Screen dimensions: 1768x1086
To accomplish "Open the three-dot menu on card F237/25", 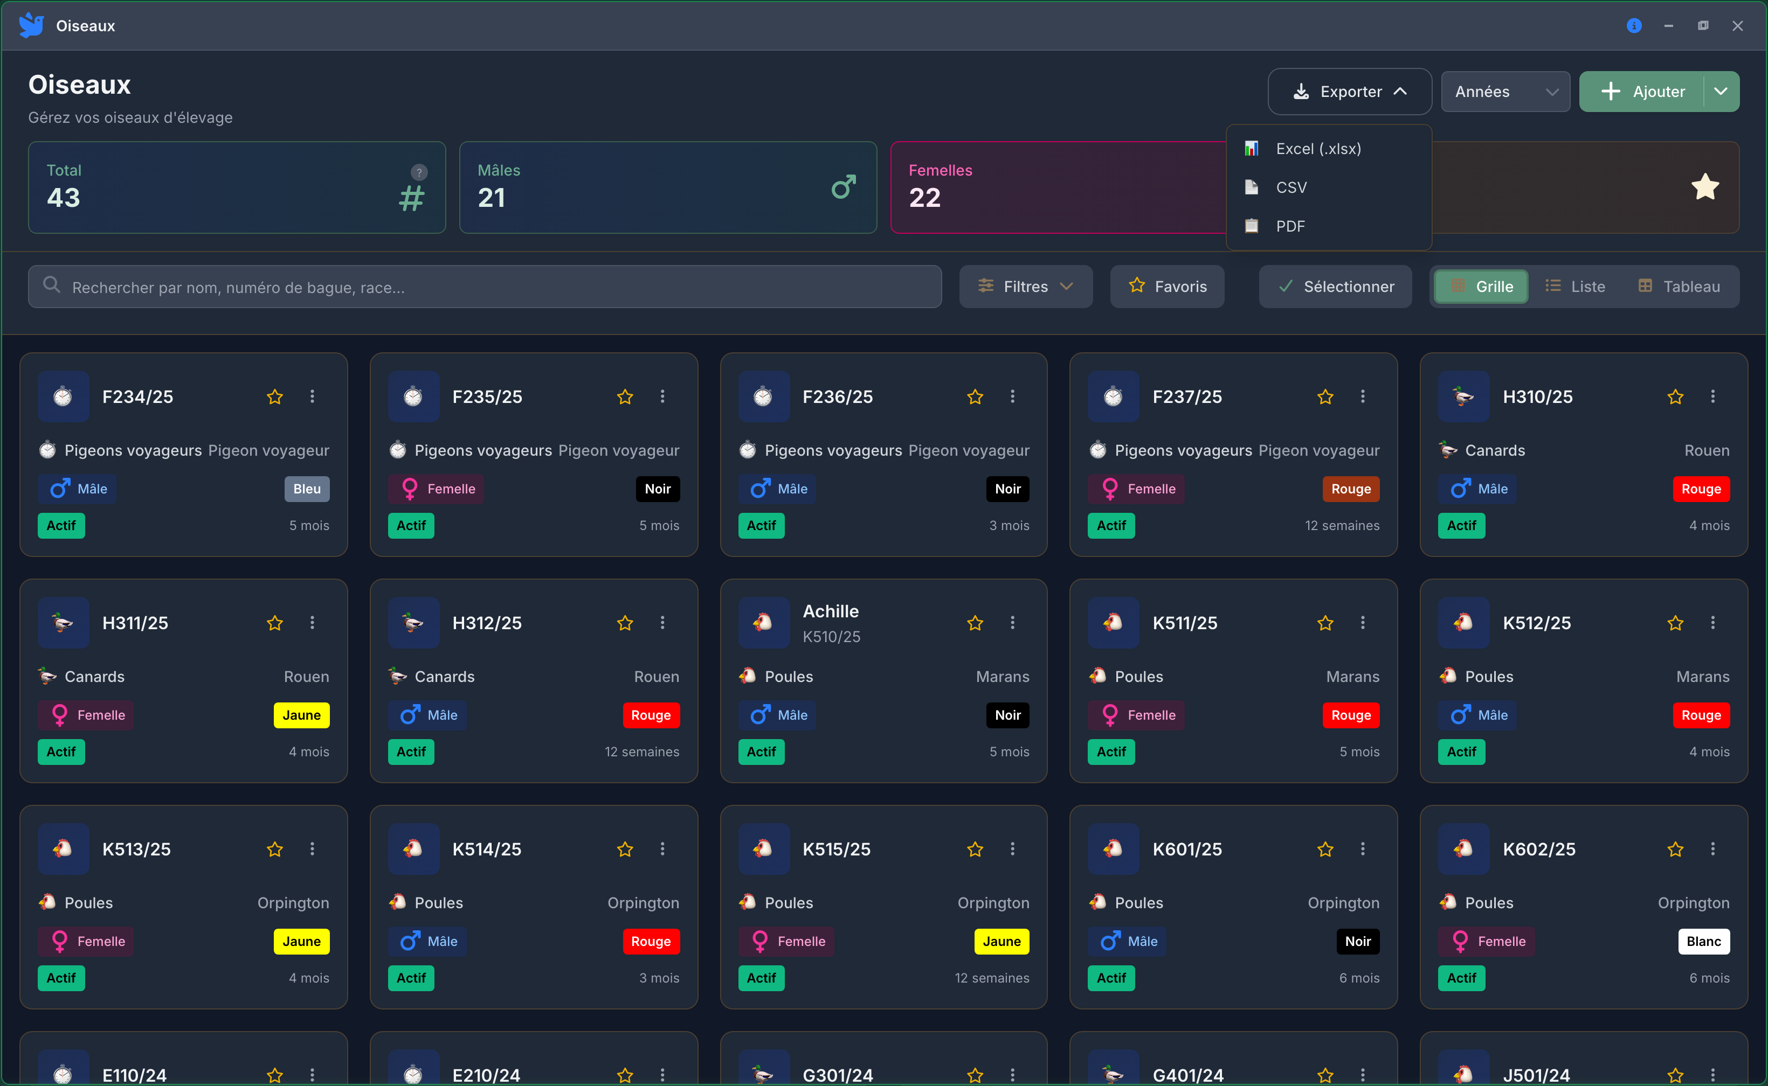I will click(1363, 396).
